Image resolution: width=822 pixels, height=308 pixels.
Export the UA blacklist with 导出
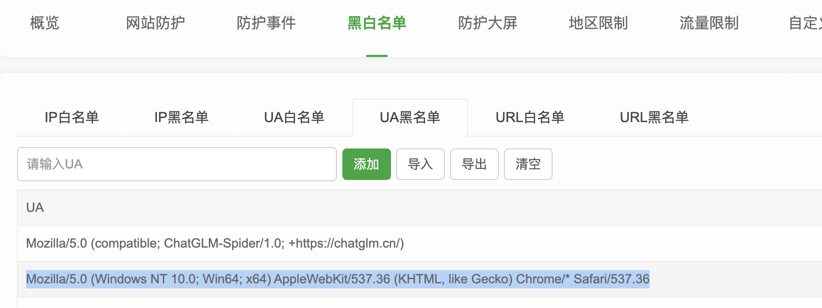coord(474,164)
